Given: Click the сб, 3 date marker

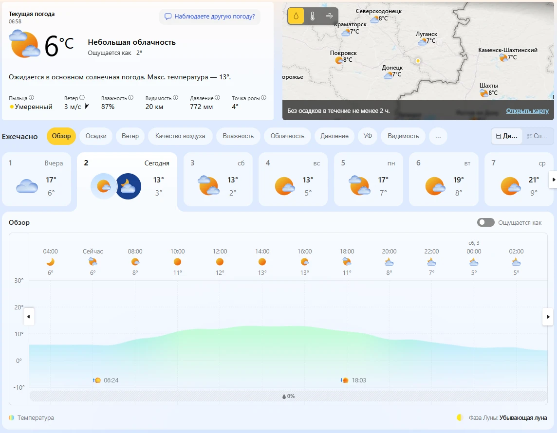Looking at the screenshot, I should pyautogui.click(x=474, y=243).
